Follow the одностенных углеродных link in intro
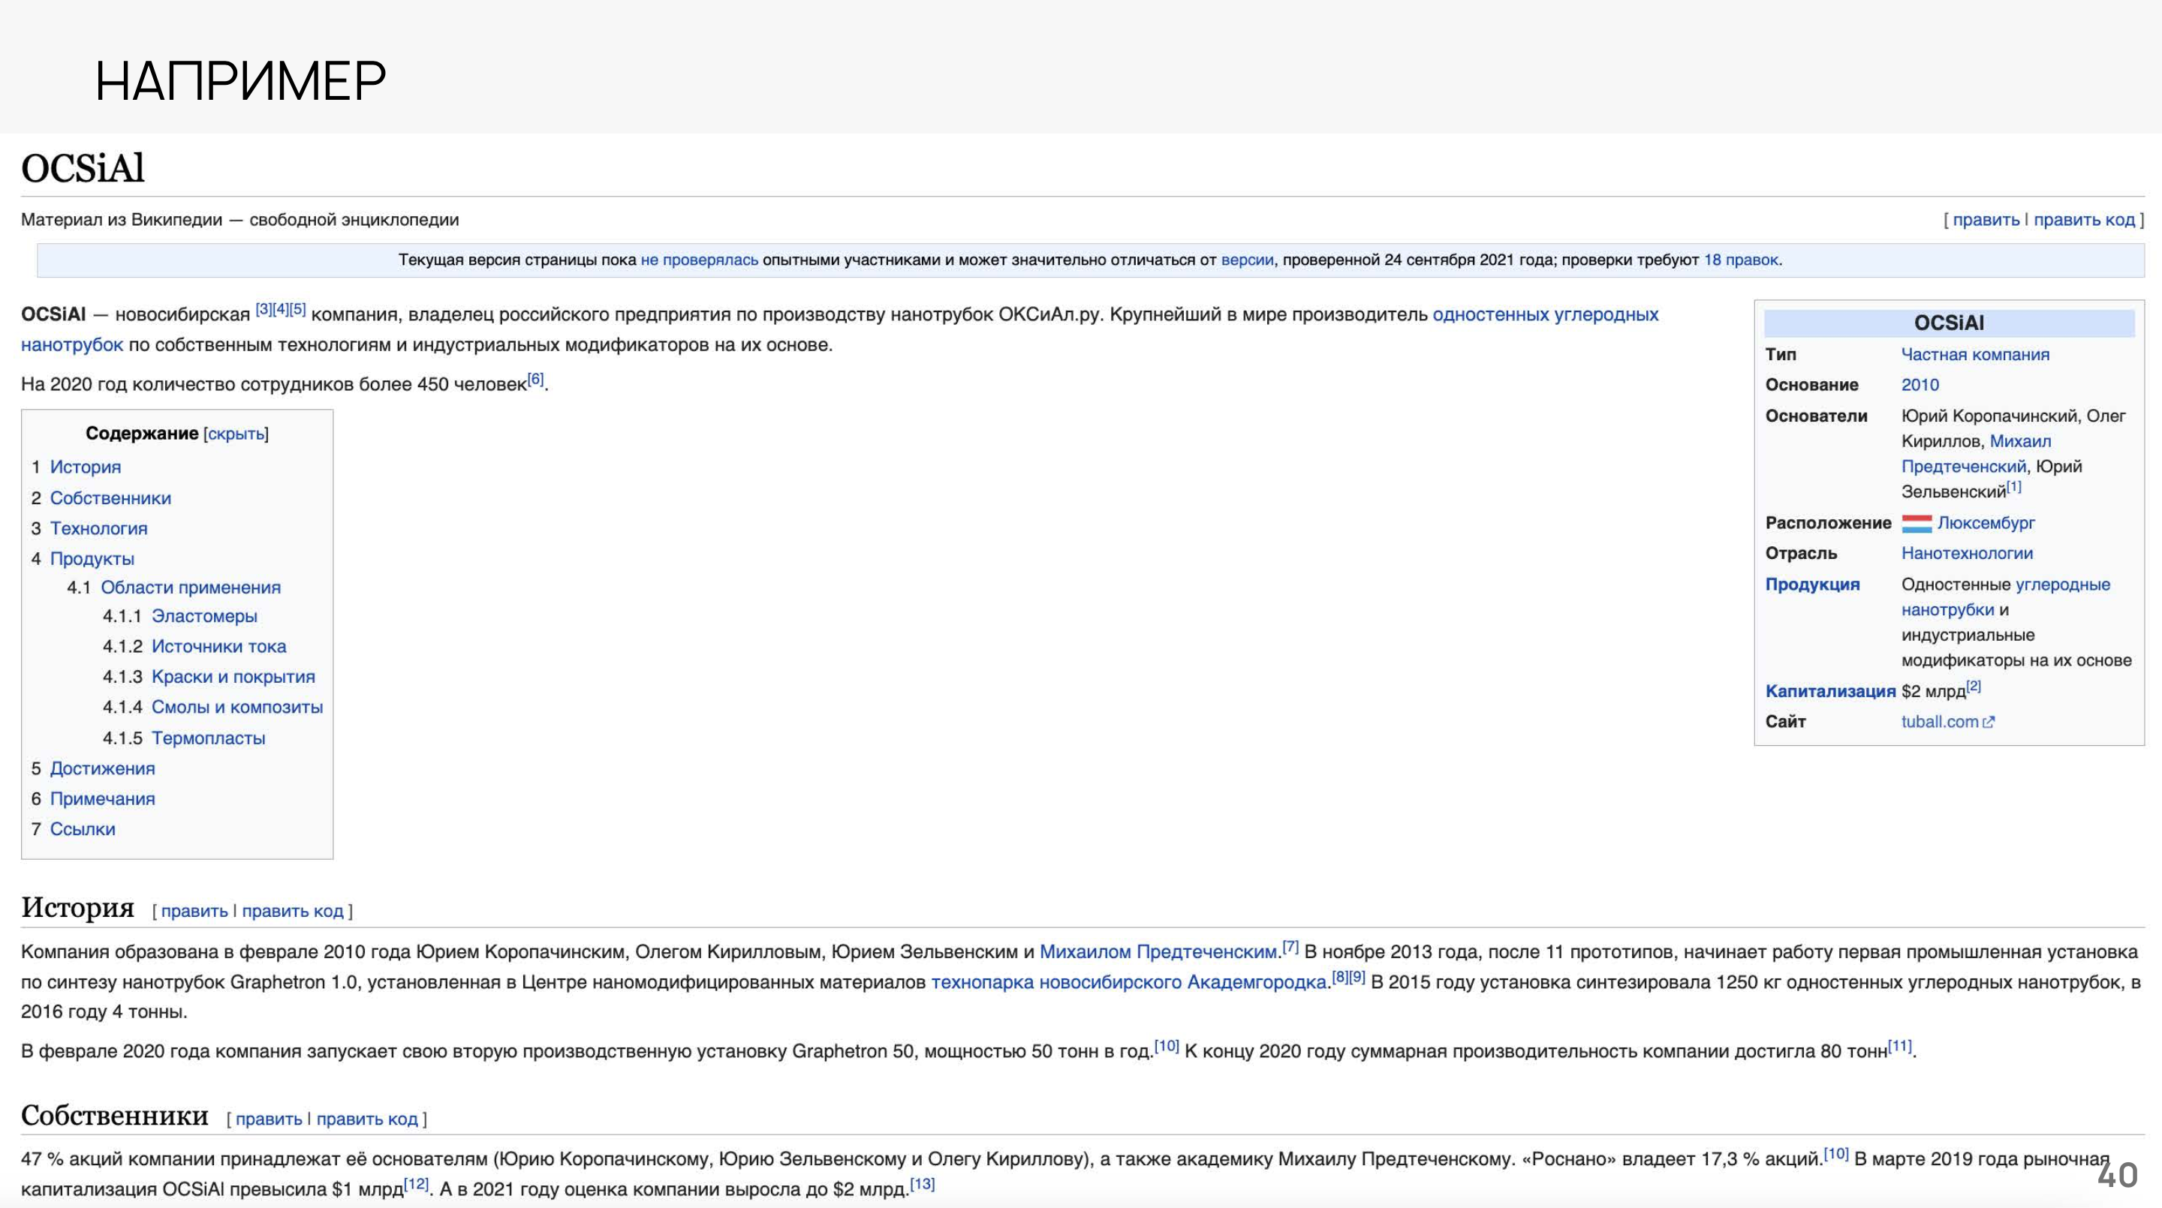 (1545, 314)
